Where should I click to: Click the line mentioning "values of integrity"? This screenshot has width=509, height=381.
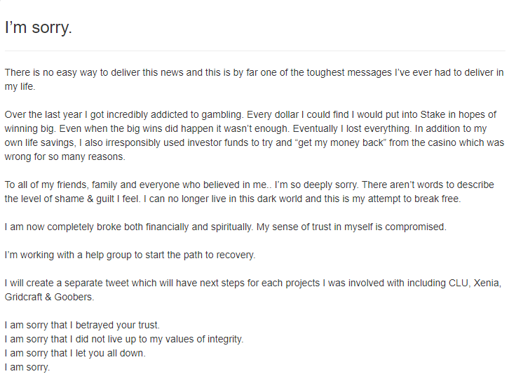(124, 339)
